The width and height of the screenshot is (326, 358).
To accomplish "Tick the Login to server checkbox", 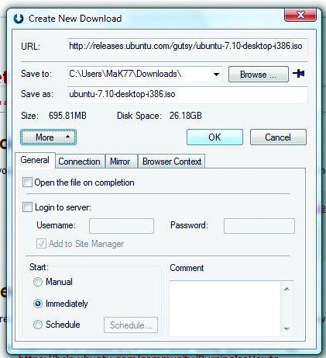I will pyautogui.click(x=27, y=207).
